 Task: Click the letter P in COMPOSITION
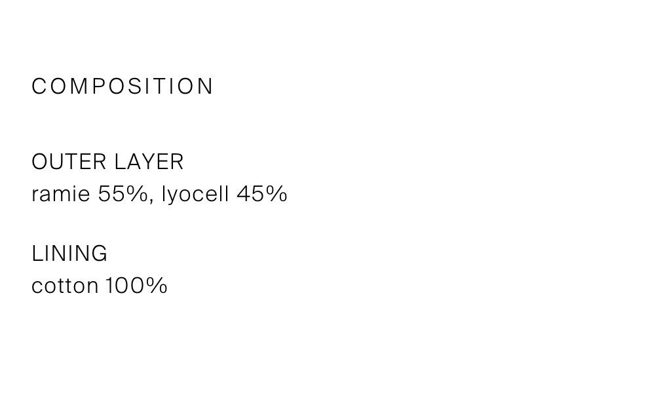tap(98, 87)
